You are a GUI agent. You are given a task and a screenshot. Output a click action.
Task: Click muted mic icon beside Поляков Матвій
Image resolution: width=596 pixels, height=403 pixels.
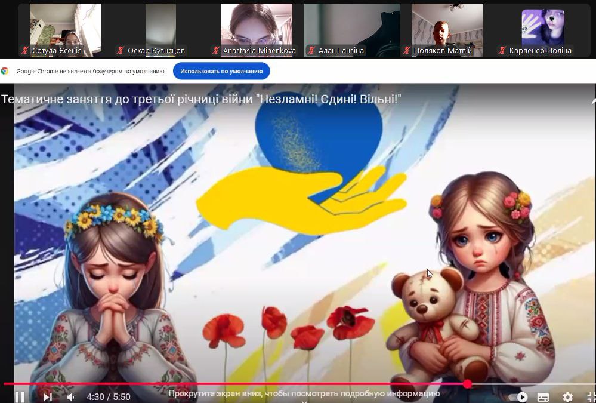click(x=409, y=51)
